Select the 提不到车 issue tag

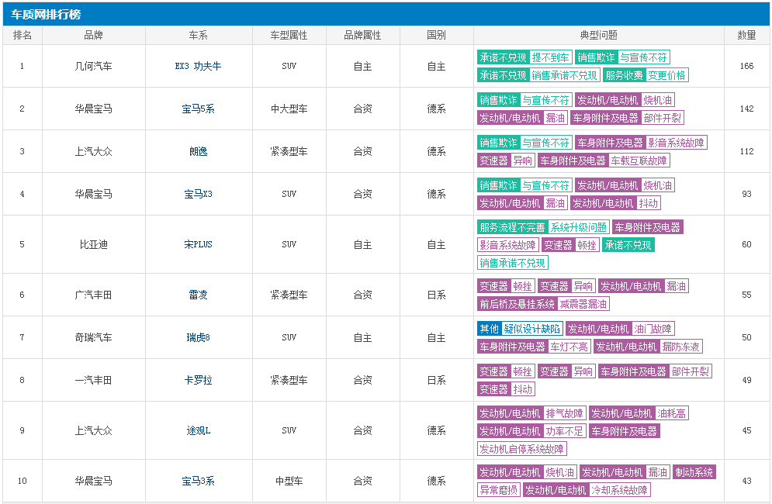(550, 57)
